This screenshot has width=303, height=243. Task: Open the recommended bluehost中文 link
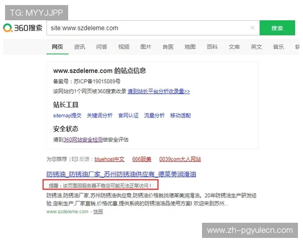pyautogui.click(x=110, y=159)
